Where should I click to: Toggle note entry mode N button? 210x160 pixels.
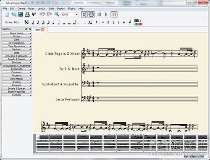[x=26, y=22]
